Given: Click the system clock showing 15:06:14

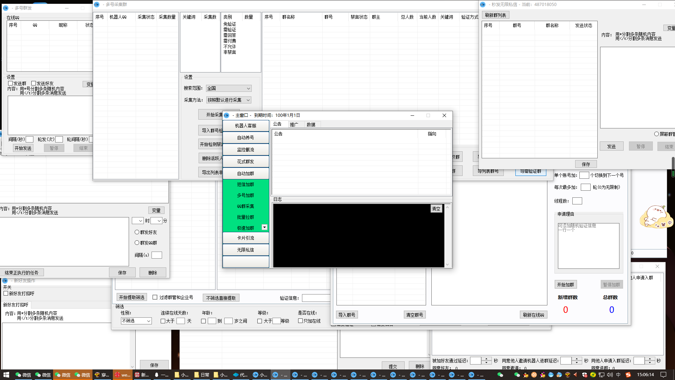Looking at the screenshot, I should pyautogui.click(x=645, y=375).
